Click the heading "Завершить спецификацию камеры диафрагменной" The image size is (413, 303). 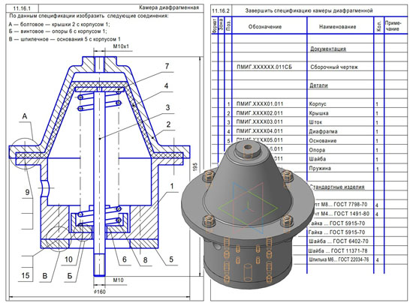[309, 10]
